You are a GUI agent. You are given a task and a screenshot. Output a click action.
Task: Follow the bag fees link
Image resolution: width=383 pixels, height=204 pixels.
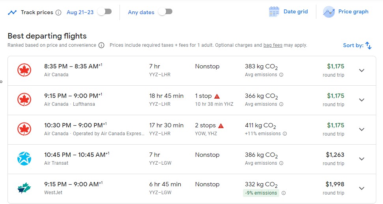pyautogui.click(x=273, y=45)
